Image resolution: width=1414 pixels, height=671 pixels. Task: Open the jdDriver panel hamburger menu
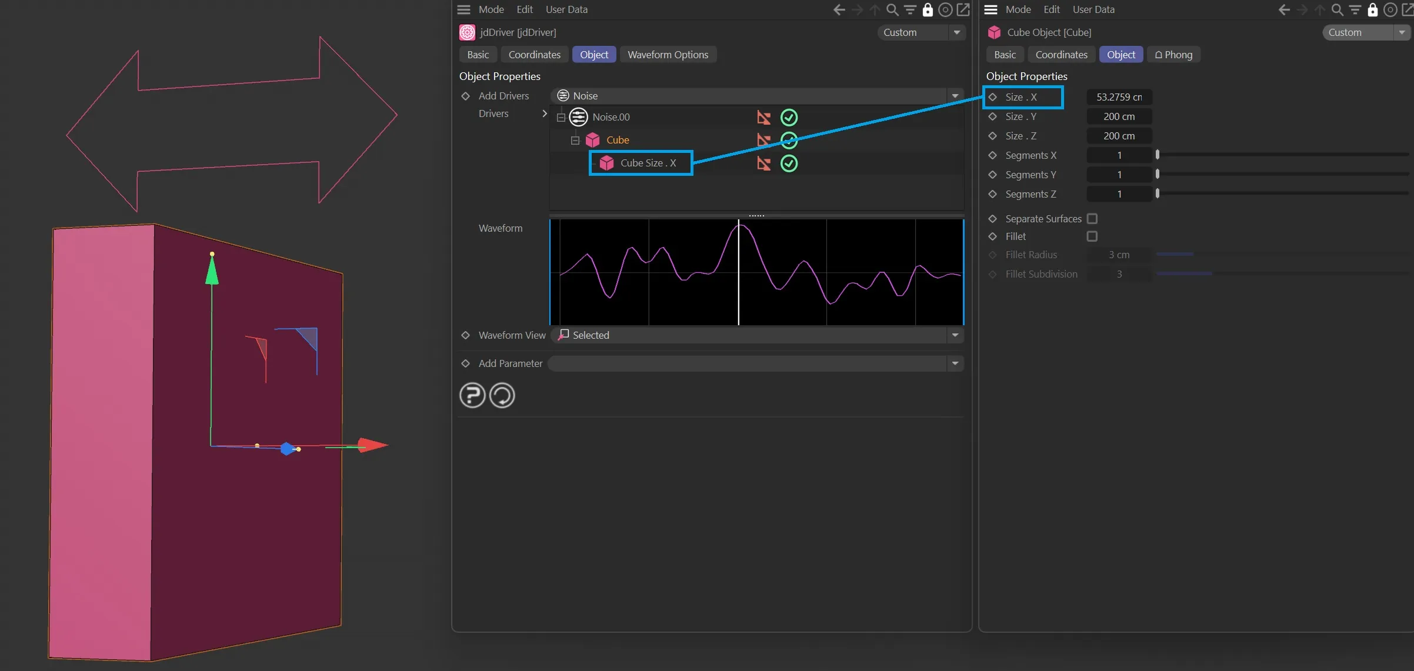click(464, 9)
